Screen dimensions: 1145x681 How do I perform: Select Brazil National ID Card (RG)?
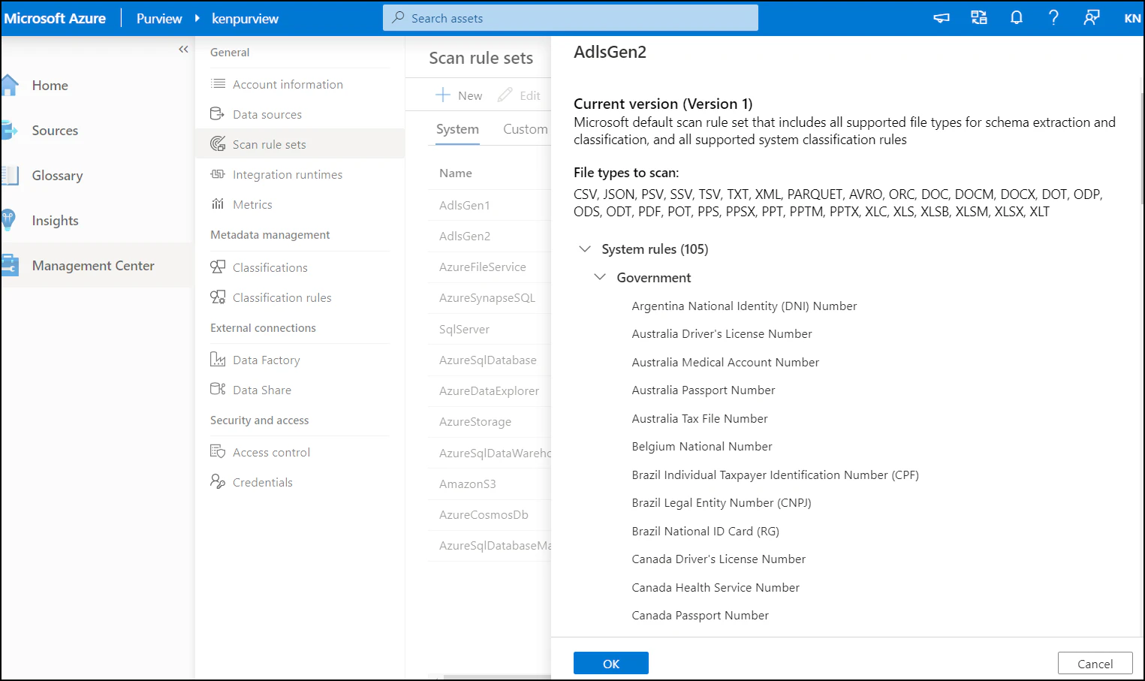coord(706,531)
